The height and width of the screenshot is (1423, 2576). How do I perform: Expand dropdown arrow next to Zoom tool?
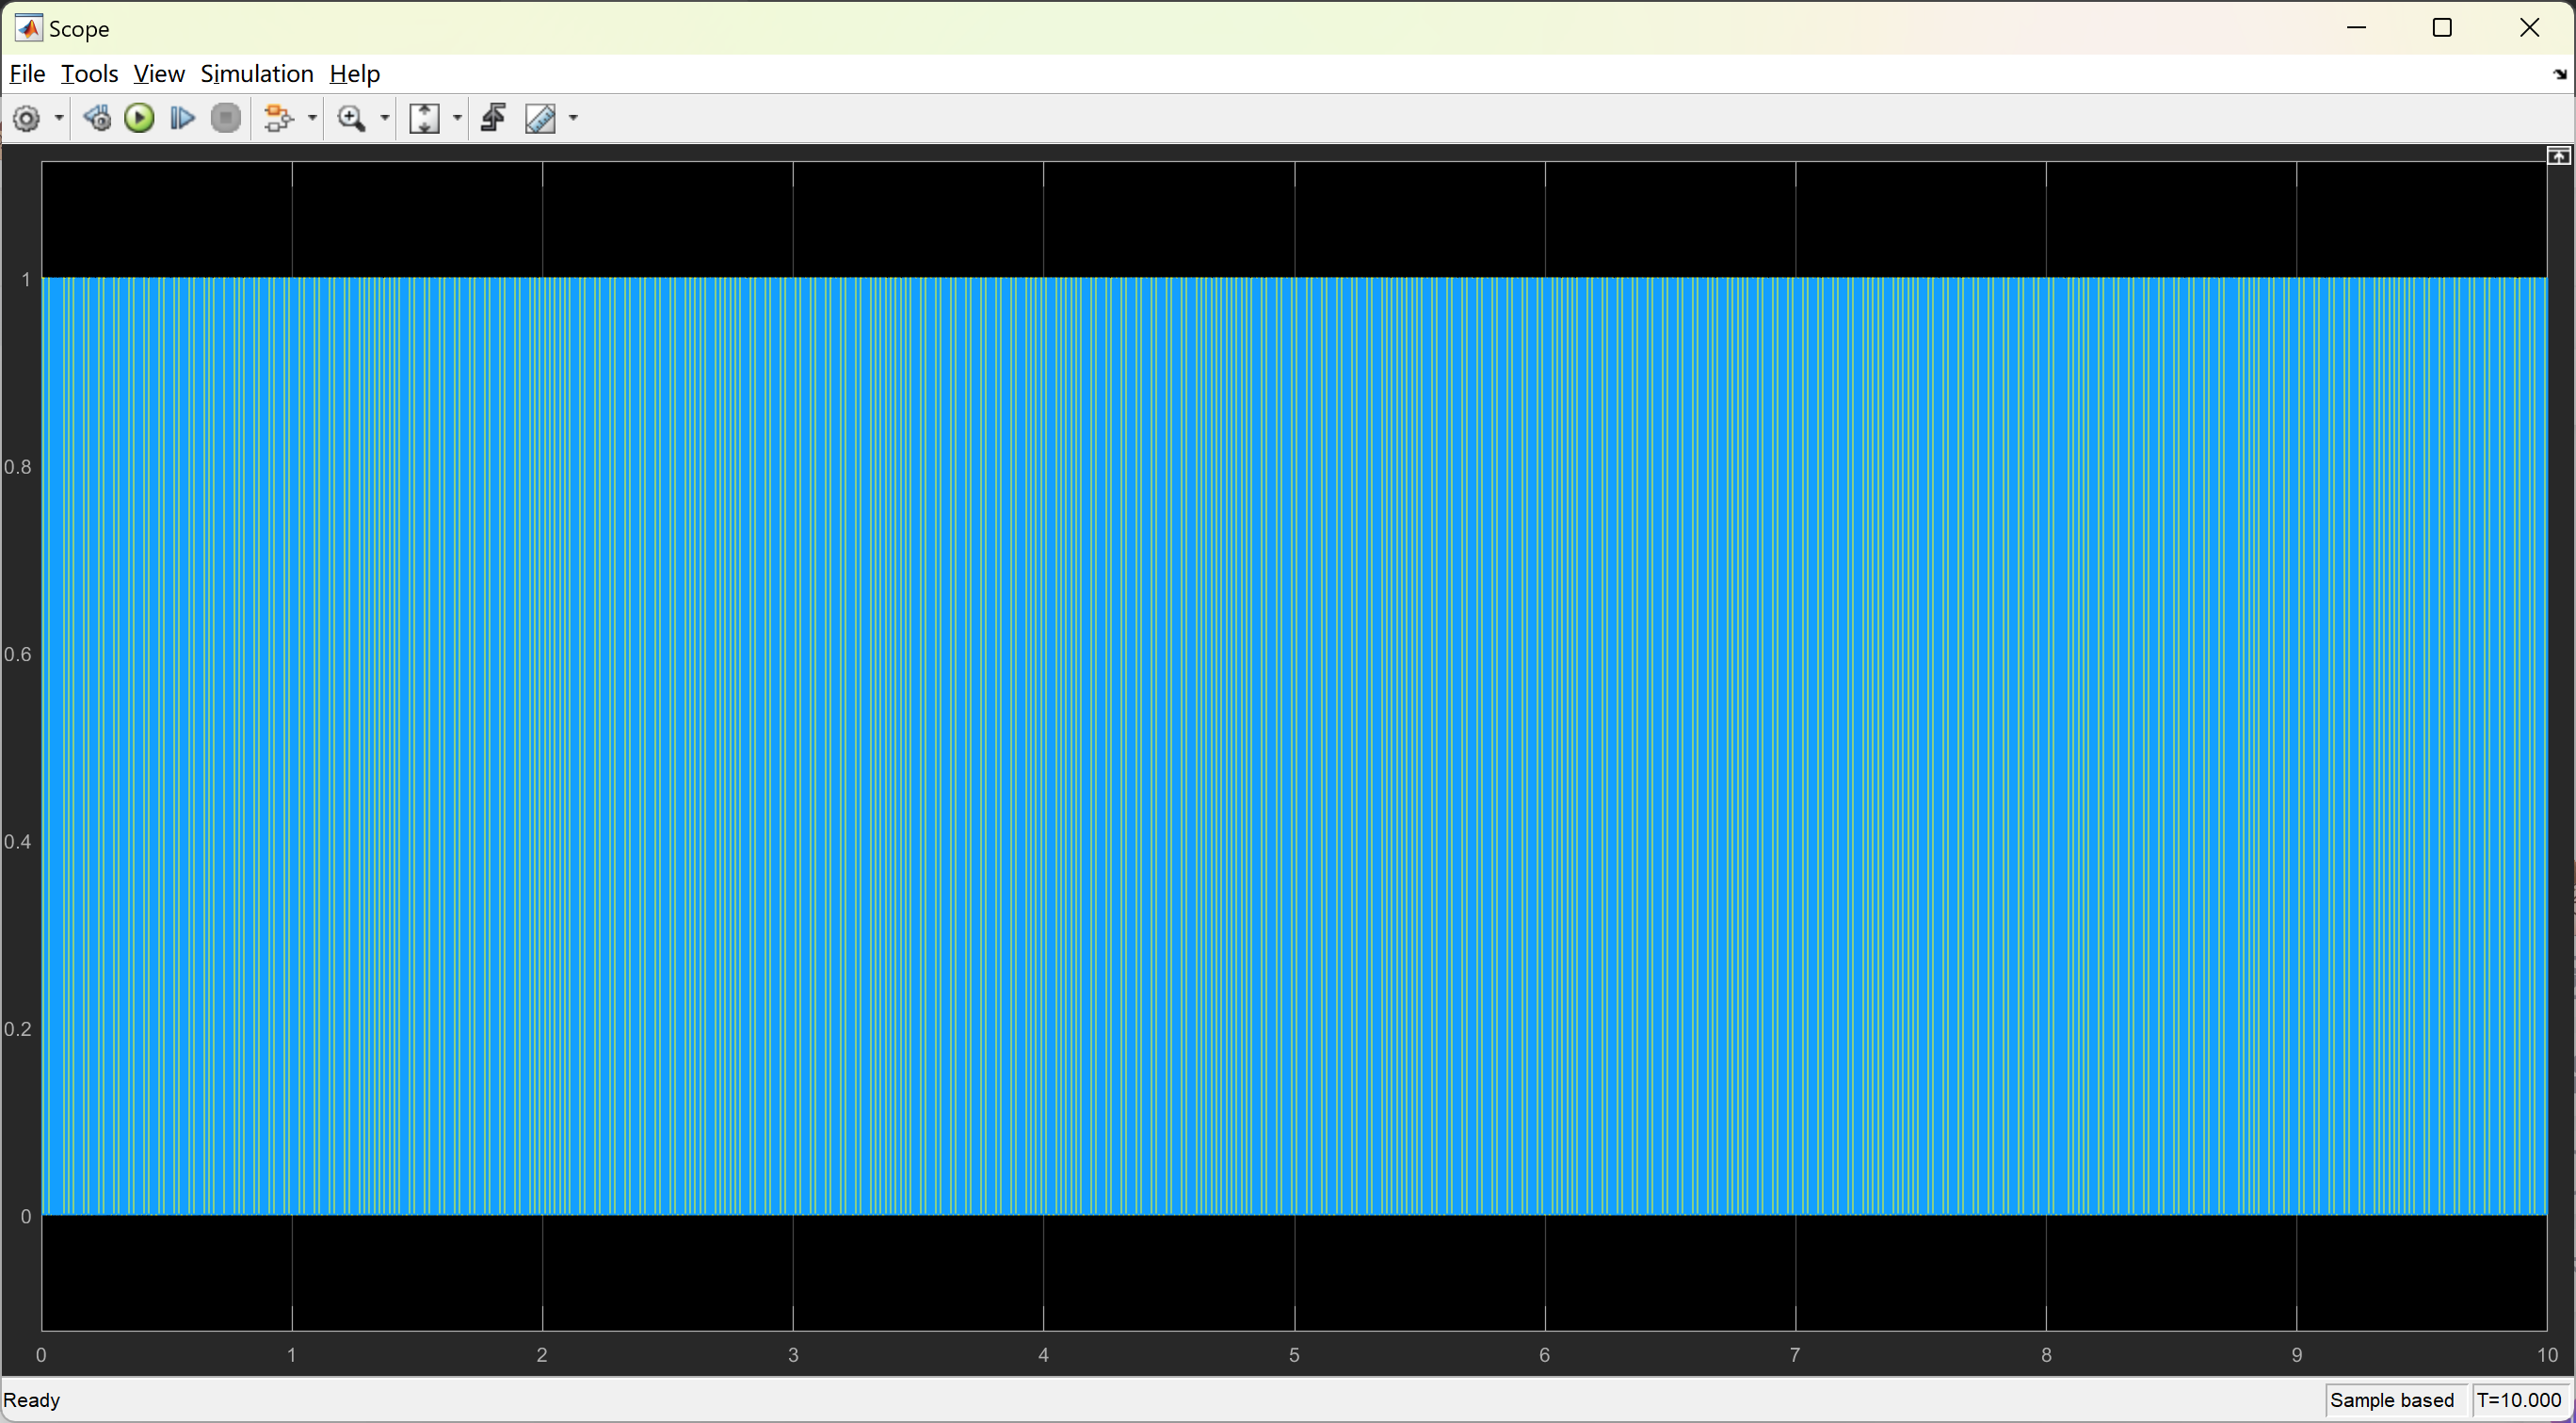tap(384, 119)
